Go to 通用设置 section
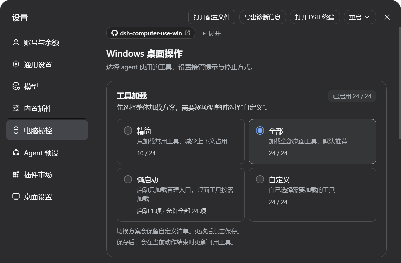This screenshot has width=401, height=263. click(x=47, y=64)
